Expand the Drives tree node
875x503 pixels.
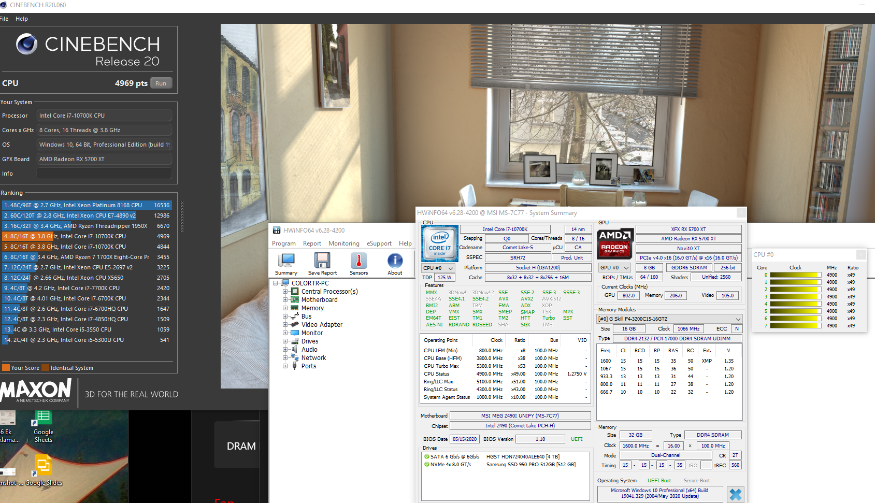point(285,341)
